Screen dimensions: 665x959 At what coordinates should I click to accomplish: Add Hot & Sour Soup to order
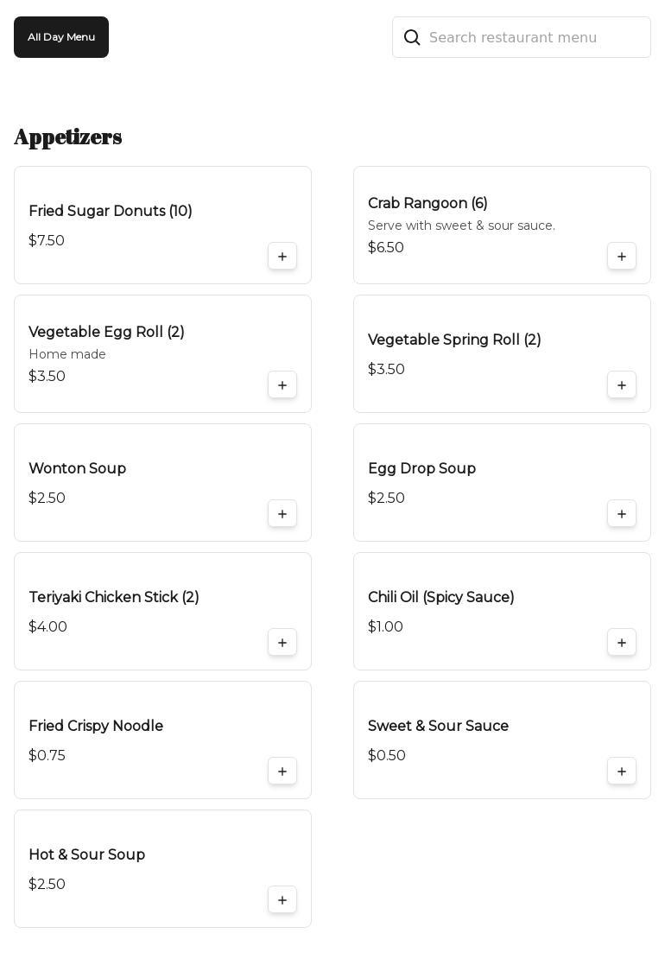pos(282,900)
